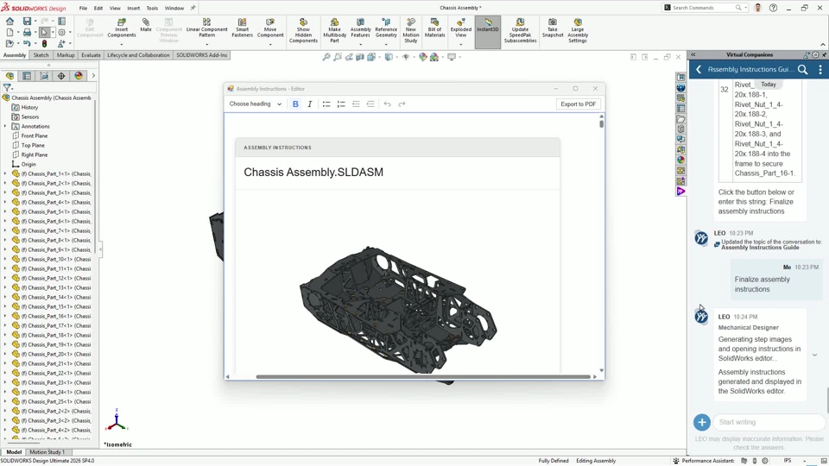
Task: Click the redo icon in the editor
Action: [402, 104]
